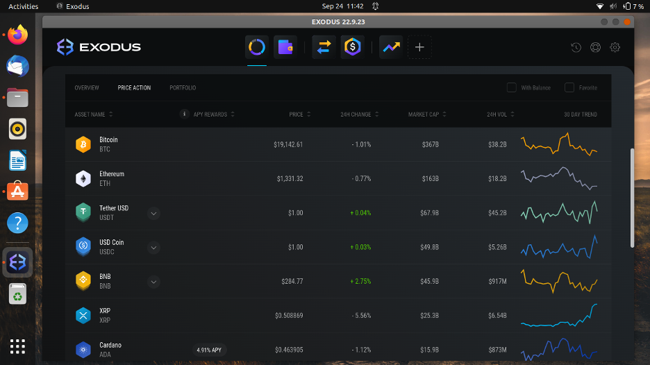Open the History clock icon
Viewport: 650px width, 365px height.
pos(576,47)
